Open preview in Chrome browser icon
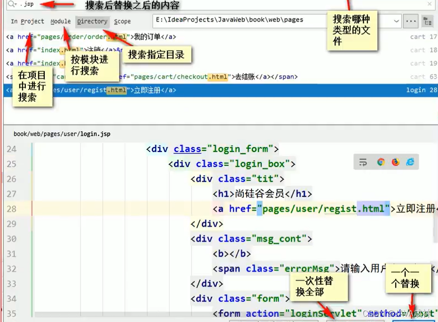 coord(381,162)
